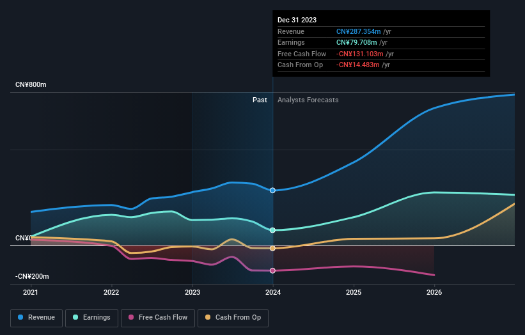The image size is (525, 335).
Task: Click the CN¥79.708m earnings value
Action: pos(357,42)
